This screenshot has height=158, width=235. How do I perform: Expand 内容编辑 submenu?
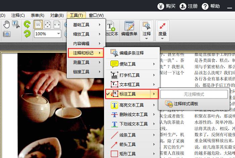pos(86,43)
